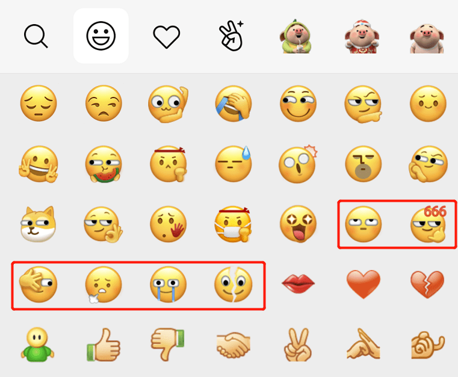Insert the shiba dog emoji
458x377 pixels.
tap(38, 224)
